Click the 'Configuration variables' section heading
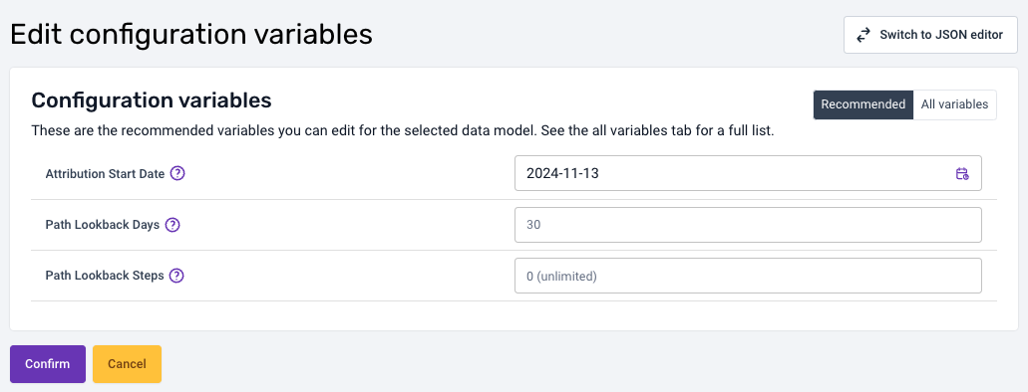 coord(152,100)
